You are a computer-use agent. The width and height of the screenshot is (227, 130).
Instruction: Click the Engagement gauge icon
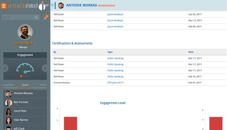25,68
